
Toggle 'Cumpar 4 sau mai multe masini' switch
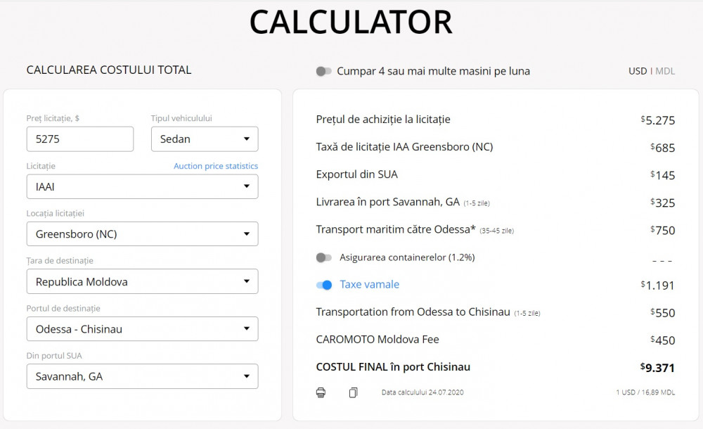(x=323, y=71)
